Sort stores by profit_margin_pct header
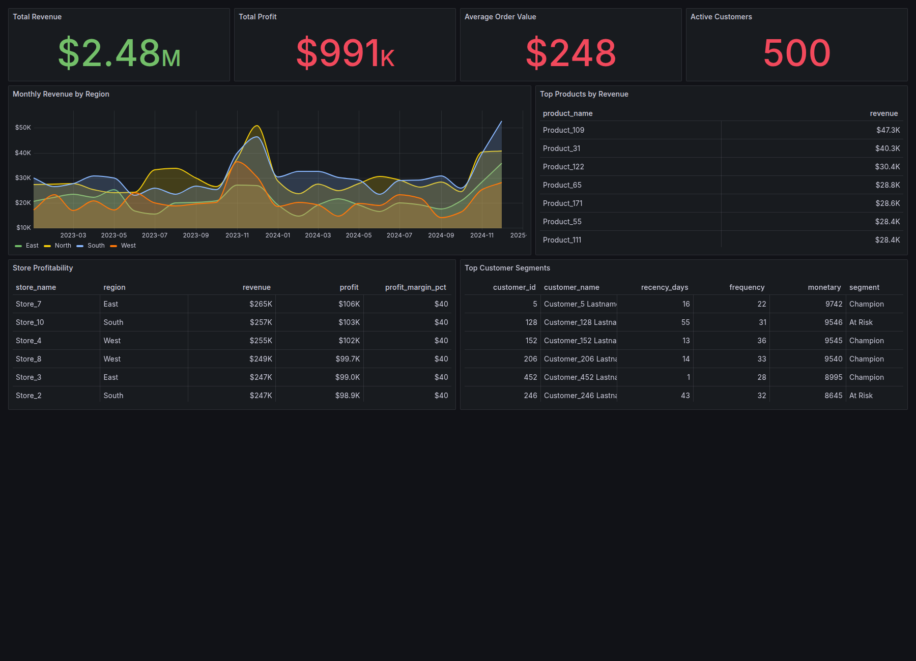 click(x=416, y=287)
